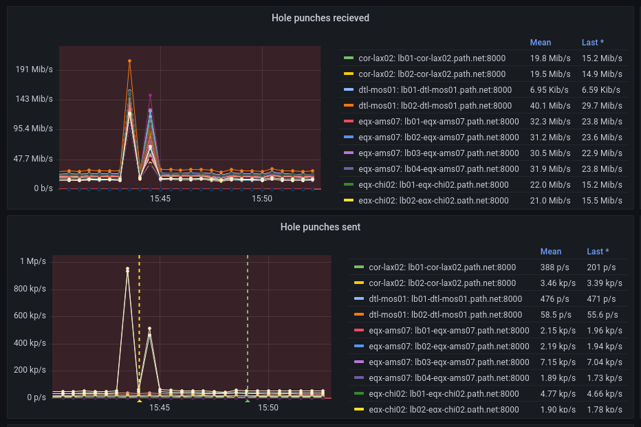Viewport: 641px width, 427px height.
Task: Click the green annotation marker near 15:50
Action: click(x=248, y=400)
